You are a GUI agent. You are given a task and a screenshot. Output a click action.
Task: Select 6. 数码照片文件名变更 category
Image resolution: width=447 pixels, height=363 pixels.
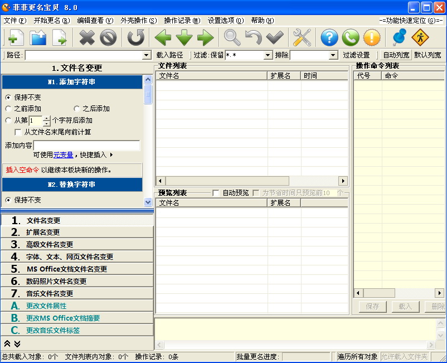click(77, 281)
